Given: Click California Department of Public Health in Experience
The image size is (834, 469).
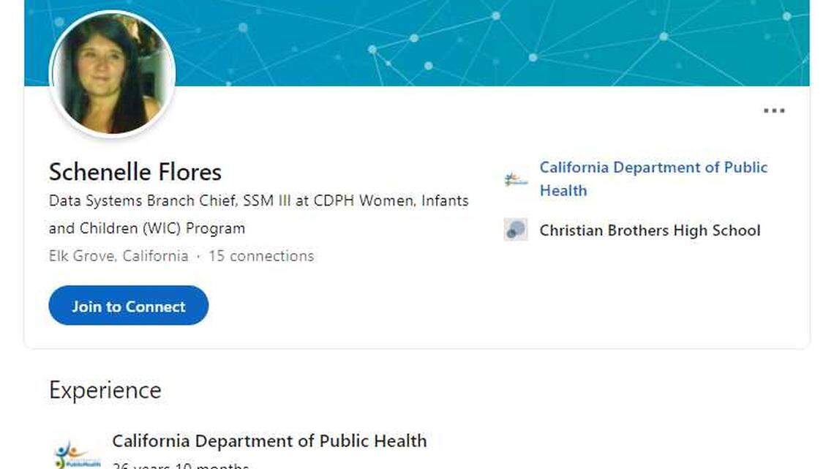Looking at the screenshot, I should tap(271, 440).
